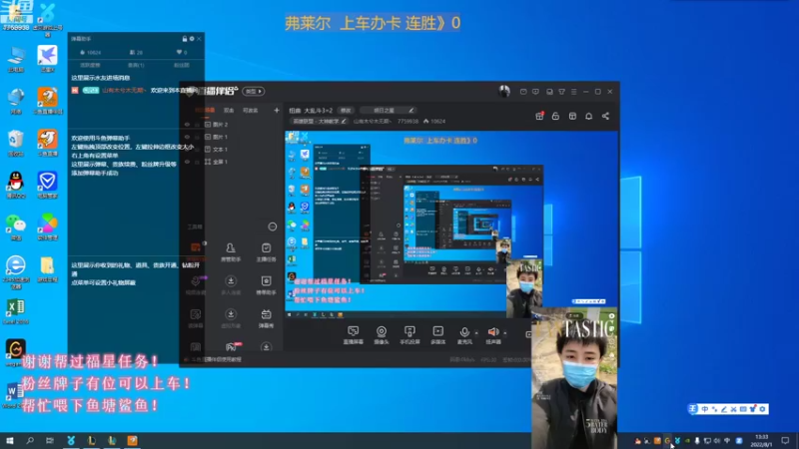Toggle lock for 图片 2 source
The width and height of the screenshot is (799, 449).
point(197,124)
